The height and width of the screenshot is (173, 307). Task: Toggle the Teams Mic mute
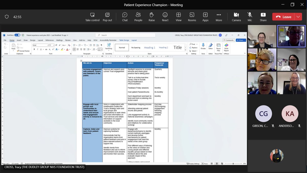[x=250, y=17]
